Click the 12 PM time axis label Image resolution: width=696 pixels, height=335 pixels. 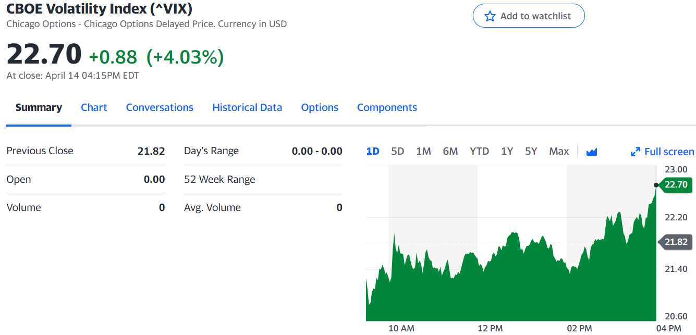490,328
